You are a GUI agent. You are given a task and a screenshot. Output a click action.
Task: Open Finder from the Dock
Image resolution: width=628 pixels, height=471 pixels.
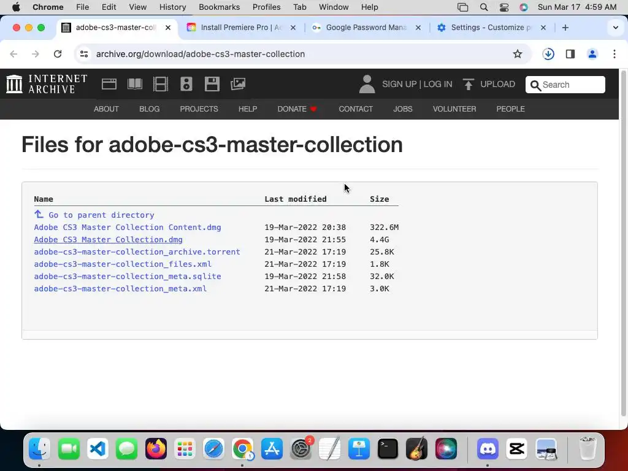(40, 449)
